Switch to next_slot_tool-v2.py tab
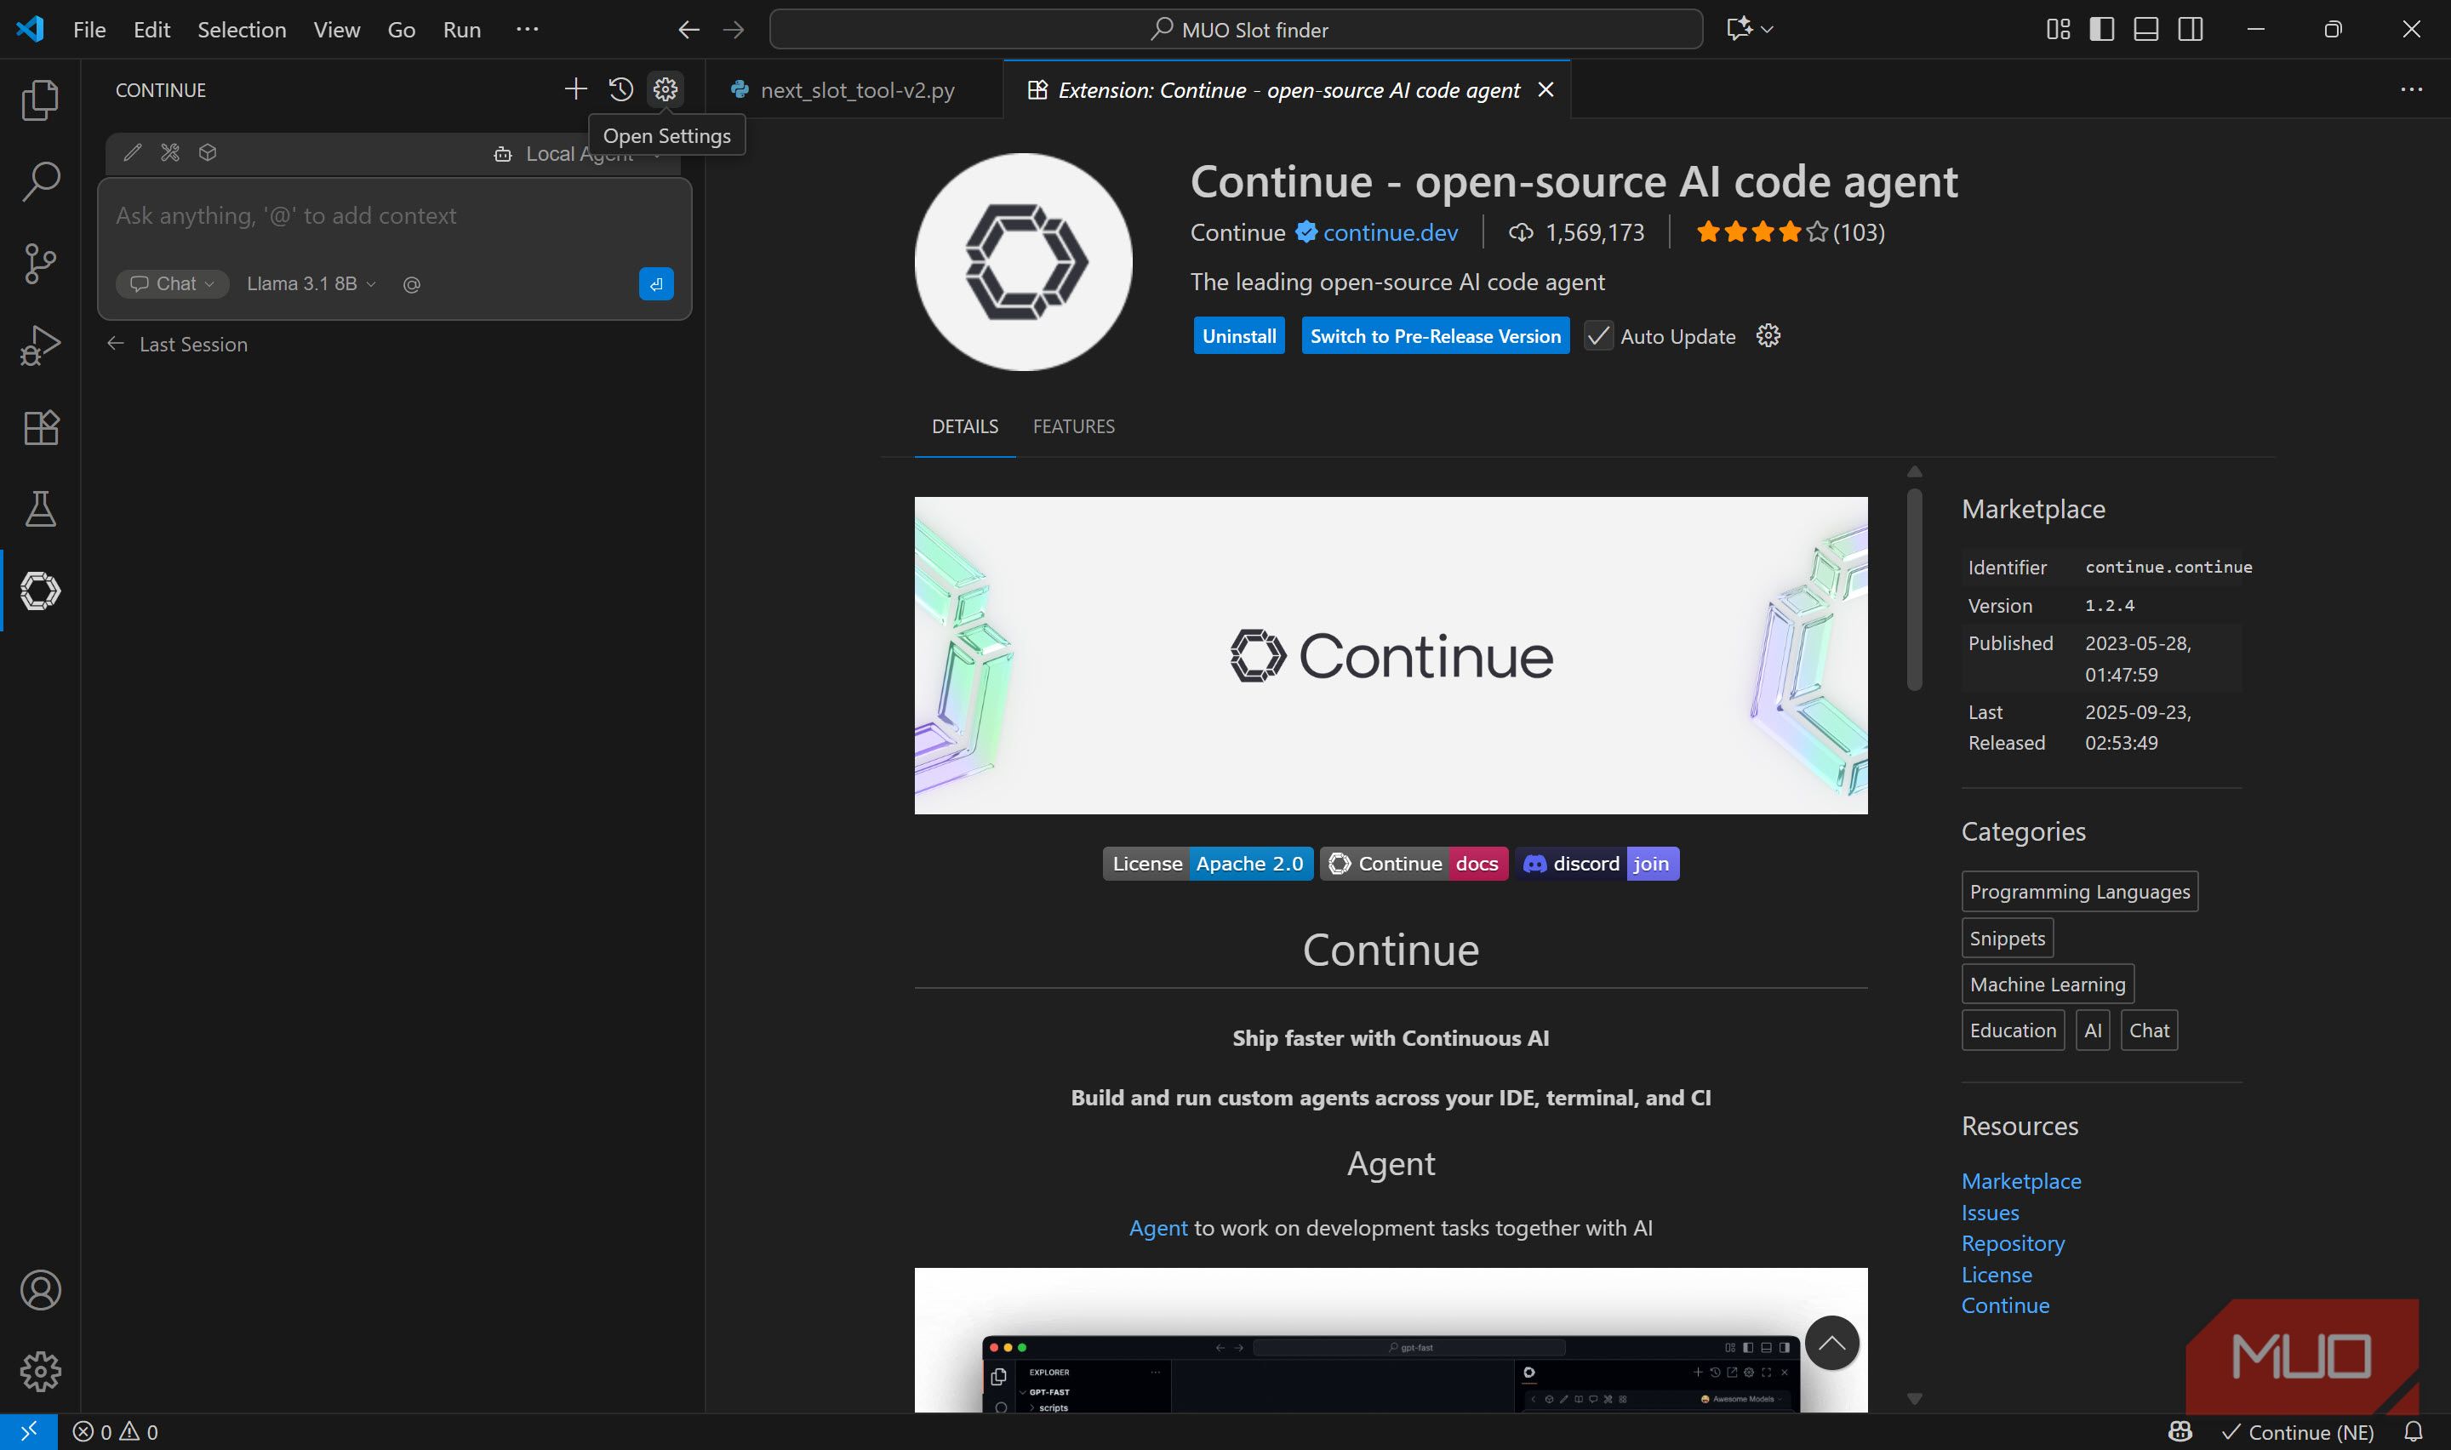This screenshot has height=1450, width=2451. pos(854,90)
